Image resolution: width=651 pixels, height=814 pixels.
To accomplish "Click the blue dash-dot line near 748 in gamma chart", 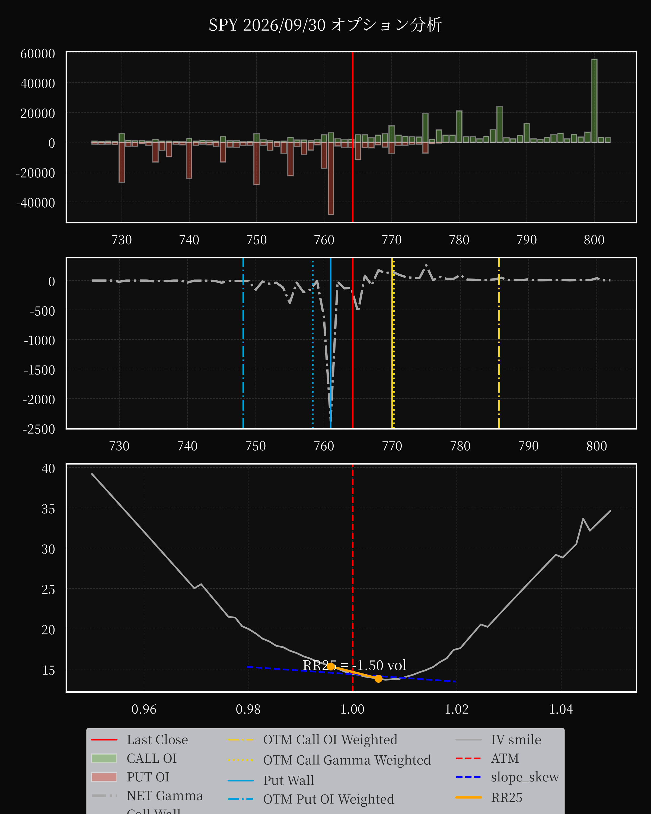I will 243,343.
